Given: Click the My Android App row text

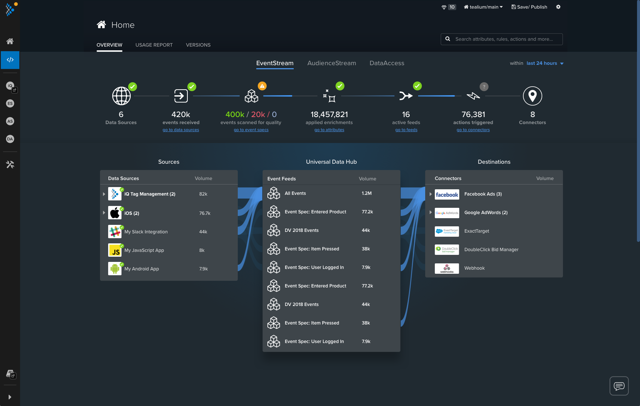Looking at the screenshot, I should tap(141, 269).
